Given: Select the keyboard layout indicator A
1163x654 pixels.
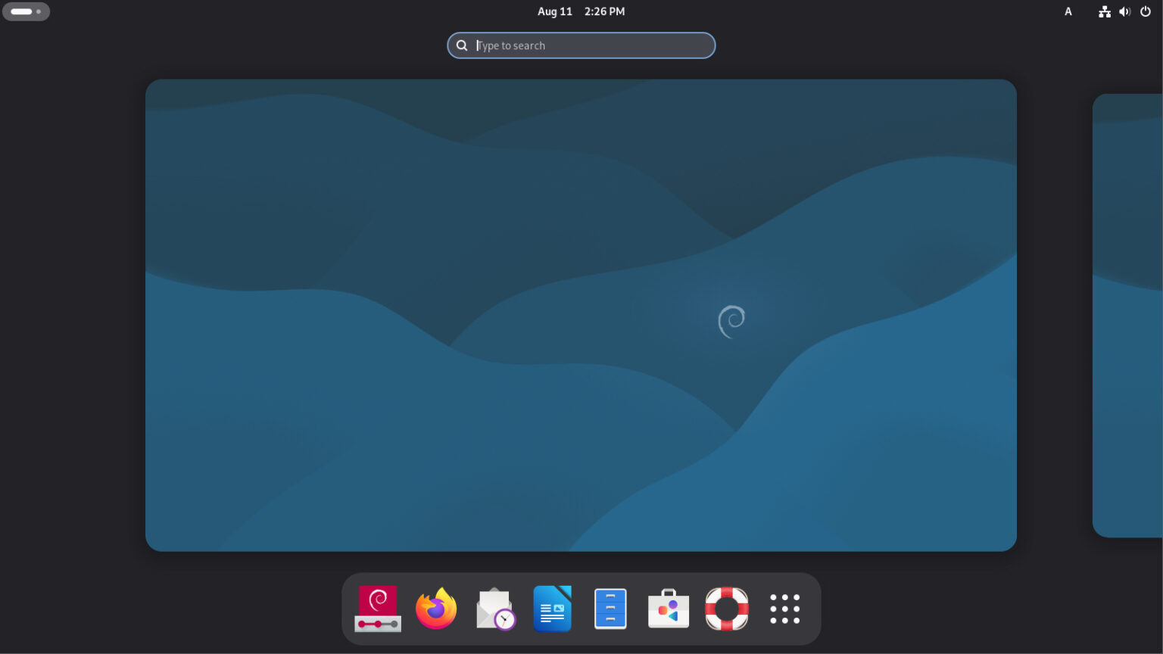Looking at the screenshot, I should pos(1068,11).
